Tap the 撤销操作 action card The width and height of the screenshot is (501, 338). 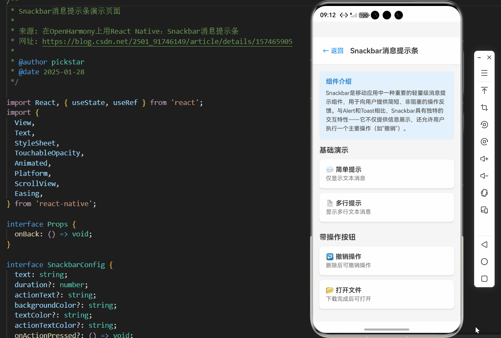pyautogui.click(x=386, y=260)
